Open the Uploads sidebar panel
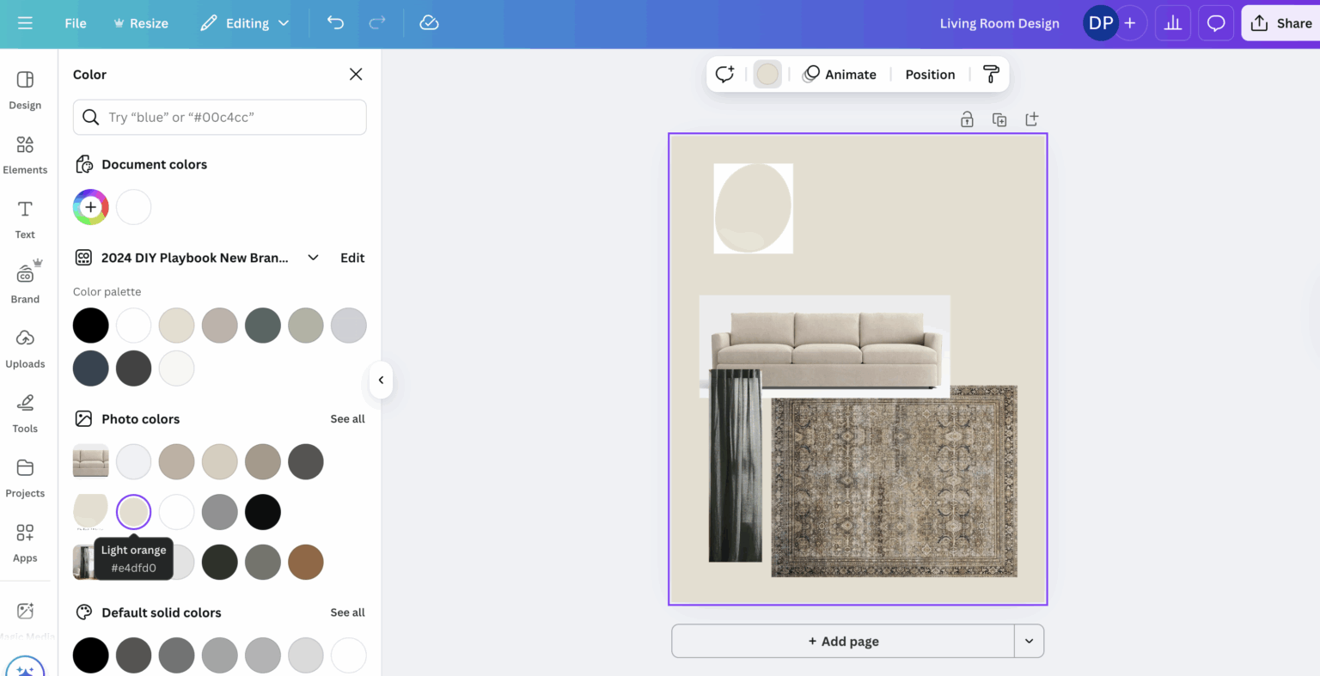Image resolution: width=1320 pixels, height=676 pixels. click(25, 349)
